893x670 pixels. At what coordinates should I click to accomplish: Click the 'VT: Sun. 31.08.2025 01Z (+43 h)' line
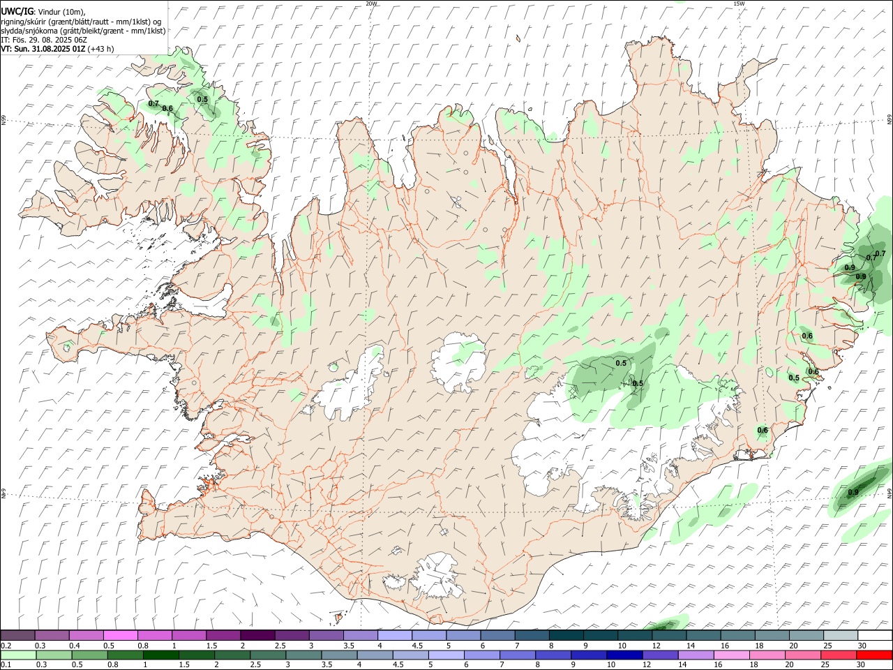point(57,49)
